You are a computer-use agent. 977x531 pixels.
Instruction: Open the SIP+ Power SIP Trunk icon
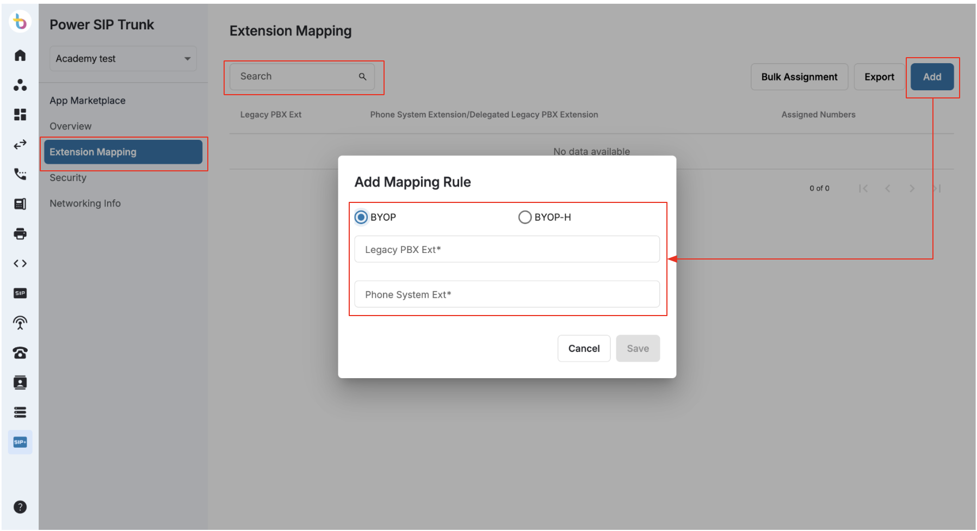[20, 442]
